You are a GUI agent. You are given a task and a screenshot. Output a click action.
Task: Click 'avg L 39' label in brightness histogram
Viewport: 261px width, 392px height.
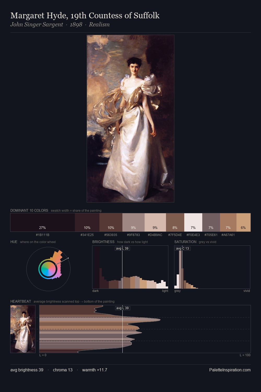point(122,249)
